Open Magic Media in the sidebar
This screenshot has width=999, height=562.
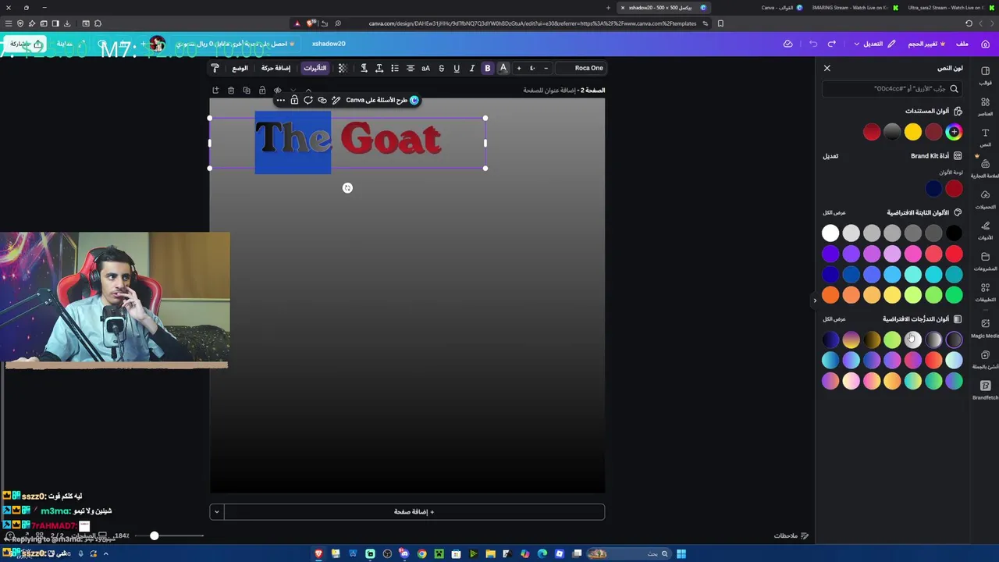(x=985, y=328)
